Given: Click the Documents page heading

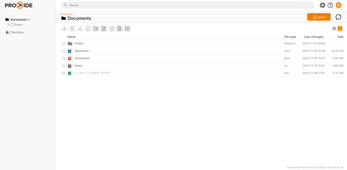Looking at the screenshot, I should click(x=79, y=18).
